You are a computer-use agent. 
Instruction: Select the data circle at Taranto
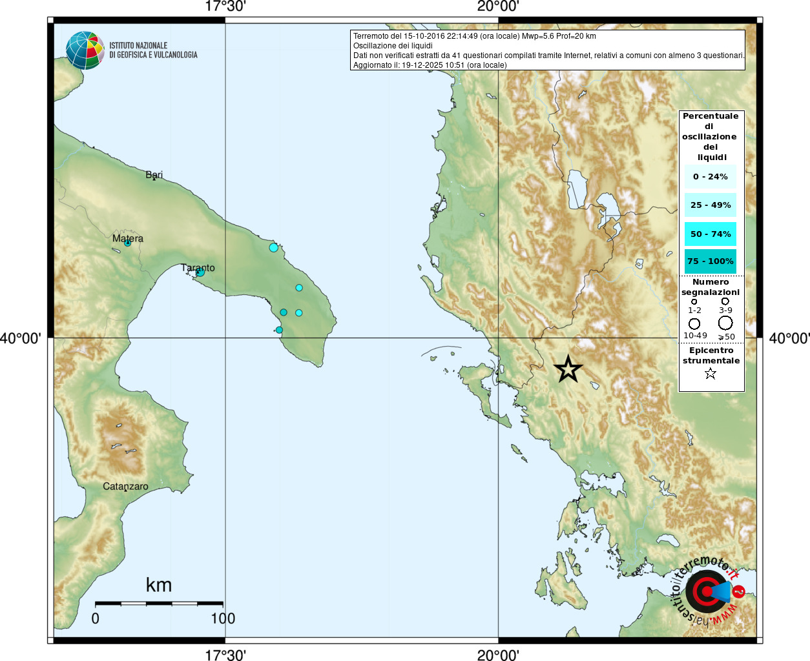[x=200, y=272]
